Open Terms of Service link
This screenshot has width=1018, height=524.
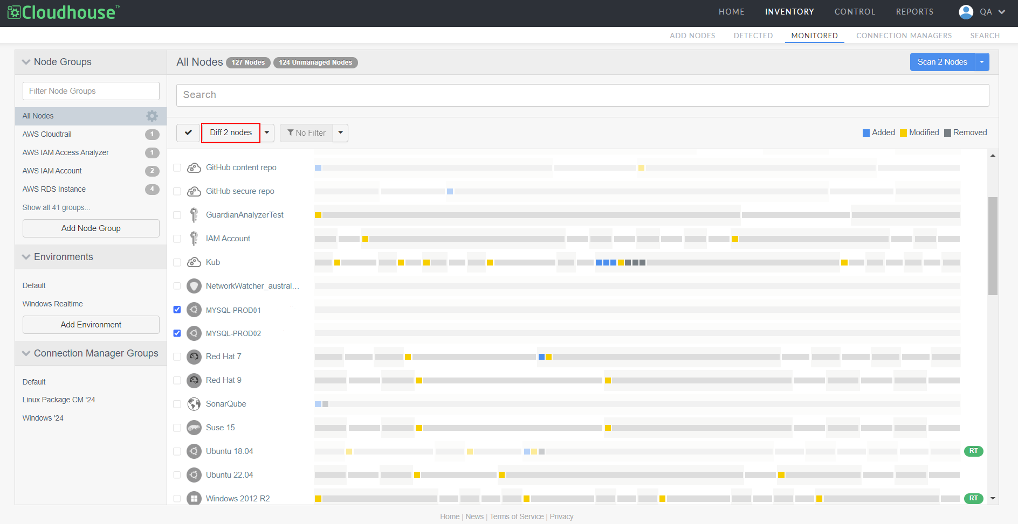[517, 516]
